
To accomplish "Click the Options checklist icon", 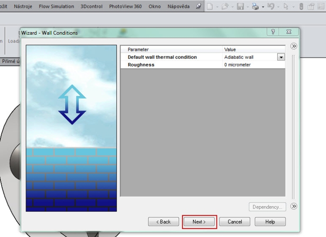I will [321, 7].
